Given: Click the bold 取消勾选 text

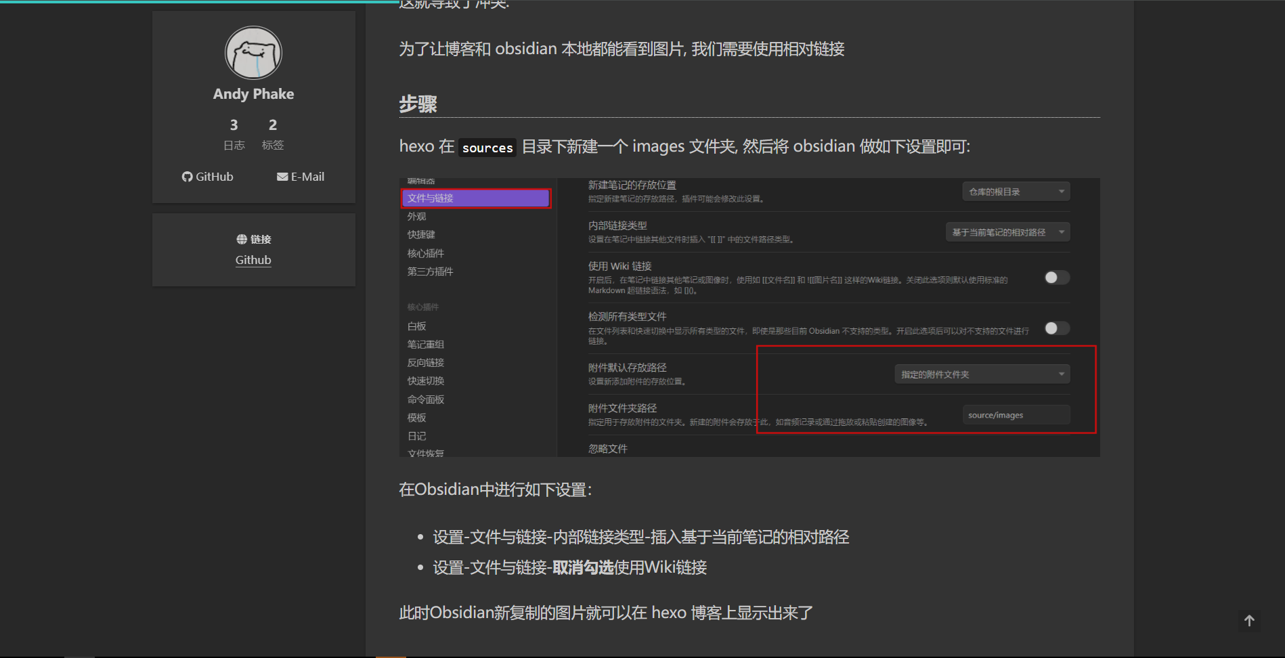Looking at the screenshot, I should point(583,567).
